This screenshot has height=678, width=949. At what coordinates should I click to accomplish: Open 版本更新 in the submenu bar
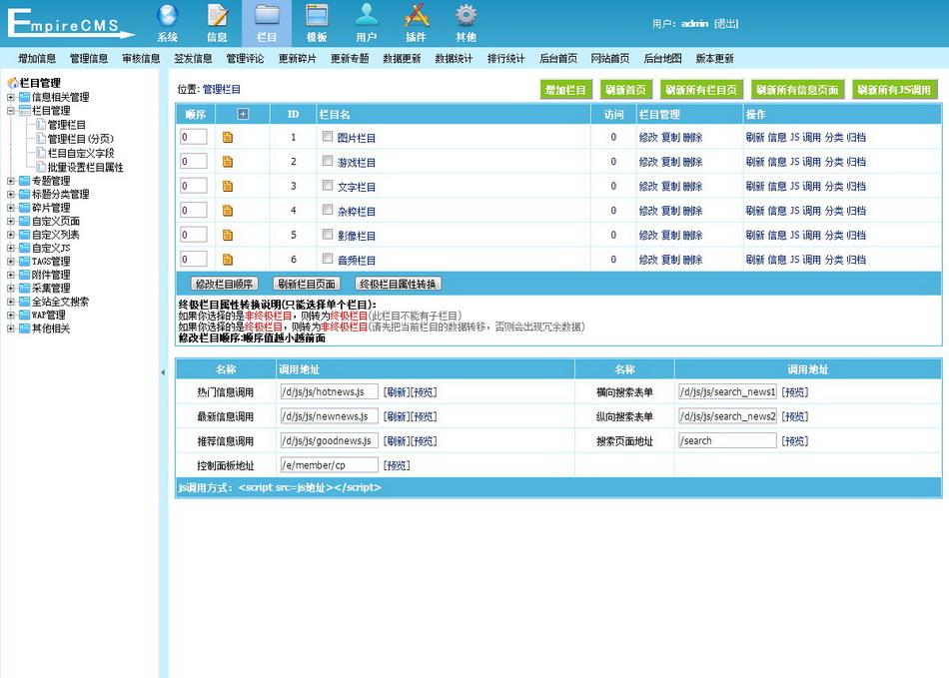click(x=715, y=59)
